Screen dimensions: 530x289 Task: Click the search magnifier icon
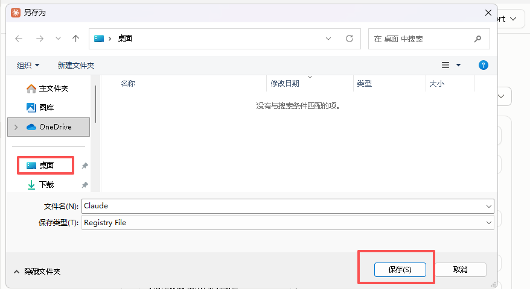click(477, 39)
